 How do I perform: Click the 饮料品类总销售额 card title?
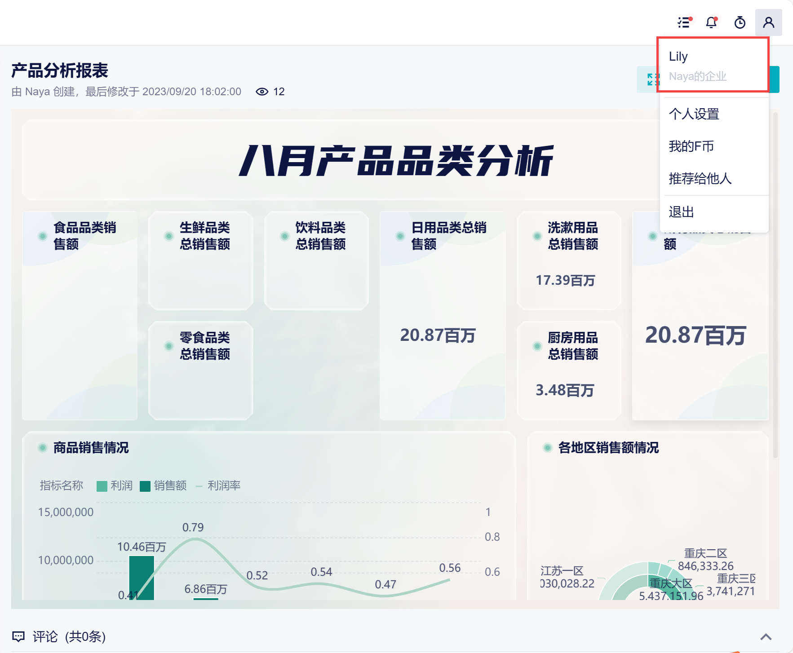pos(320,236)
